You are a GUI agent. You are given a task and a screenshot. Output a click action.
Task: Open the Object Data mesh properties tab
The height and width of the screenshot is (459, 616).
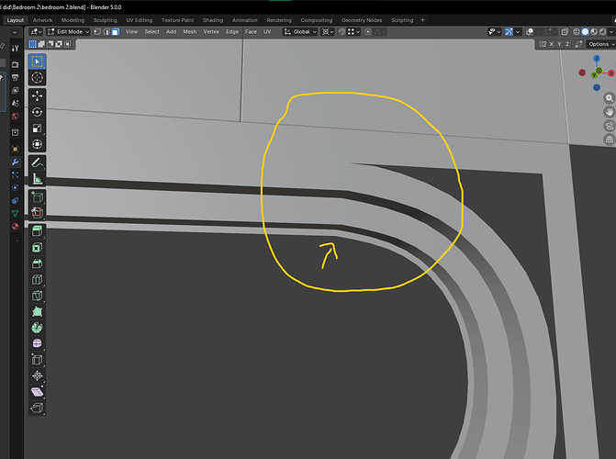point(15,213)
